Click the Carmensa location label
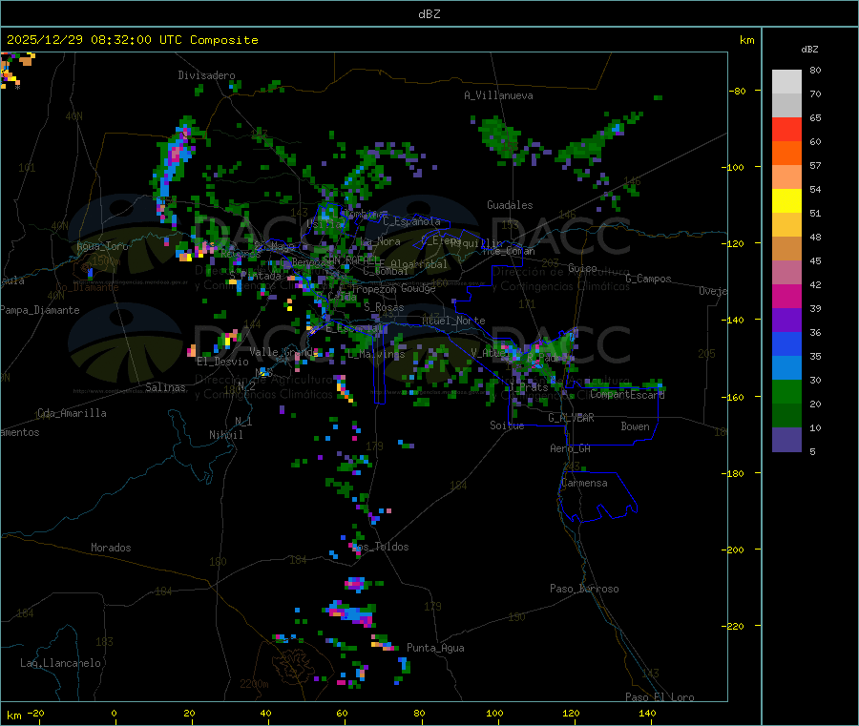This screenshot has height=726, width=859. click(x=585, y=483)
